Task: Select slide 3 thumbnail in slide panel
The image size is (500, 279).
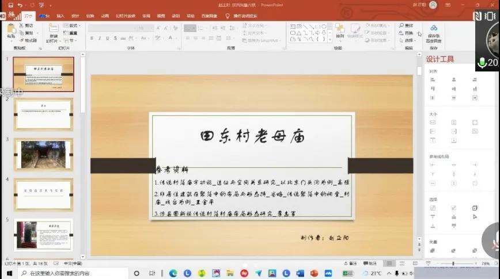Action: coord(43,154)
